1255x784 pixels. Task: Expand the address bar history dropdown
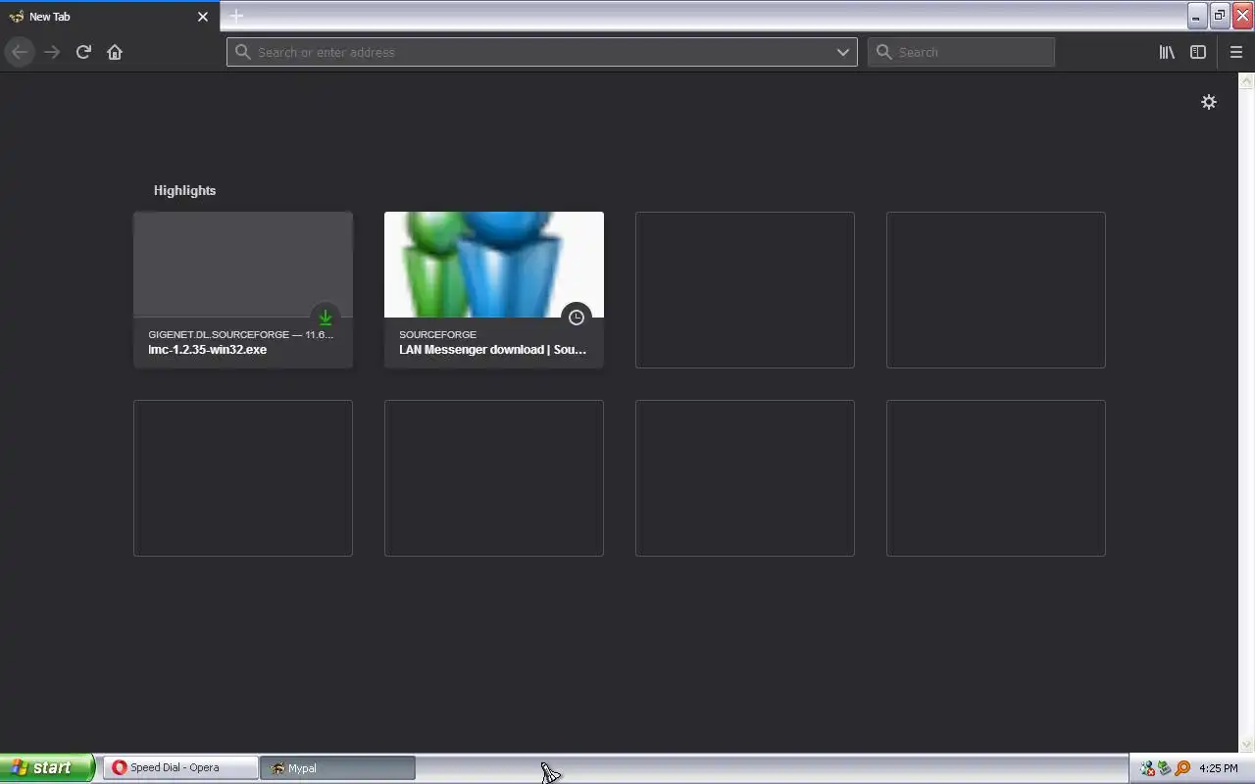[x=842, y=52]
